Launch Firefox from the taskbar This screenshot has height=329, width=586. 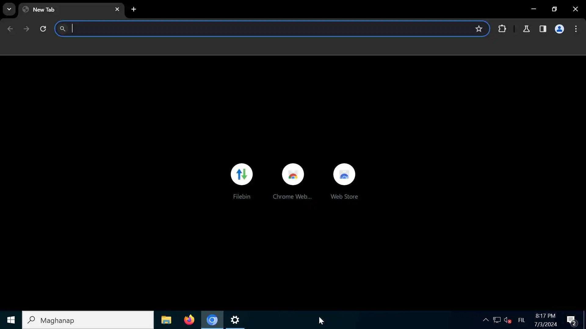click(189, 320)
